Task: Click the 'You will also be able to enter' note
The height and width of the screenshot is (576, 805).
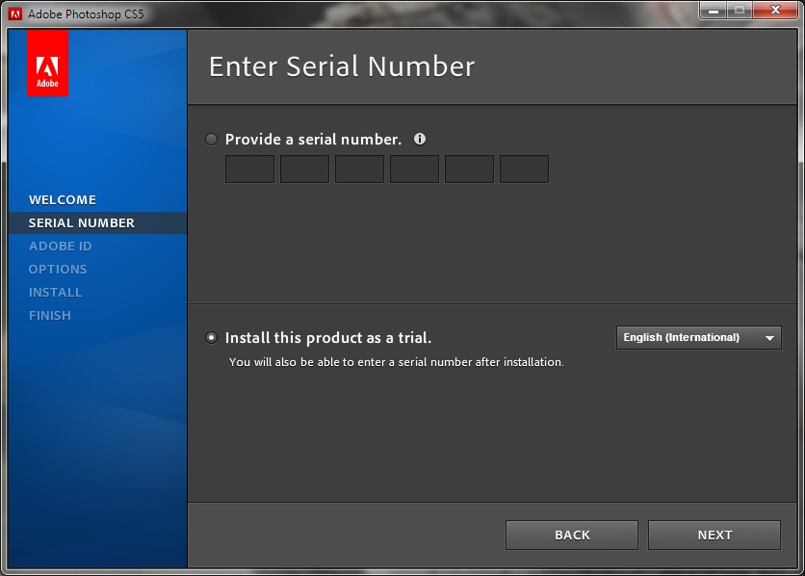Action: pyautogui.click(x=397, y=362)
